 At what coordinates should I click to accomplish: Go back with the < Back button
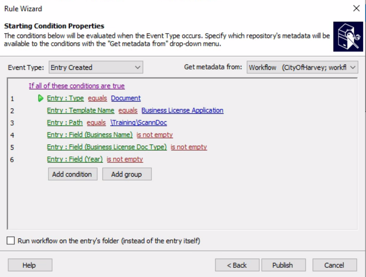237,265
